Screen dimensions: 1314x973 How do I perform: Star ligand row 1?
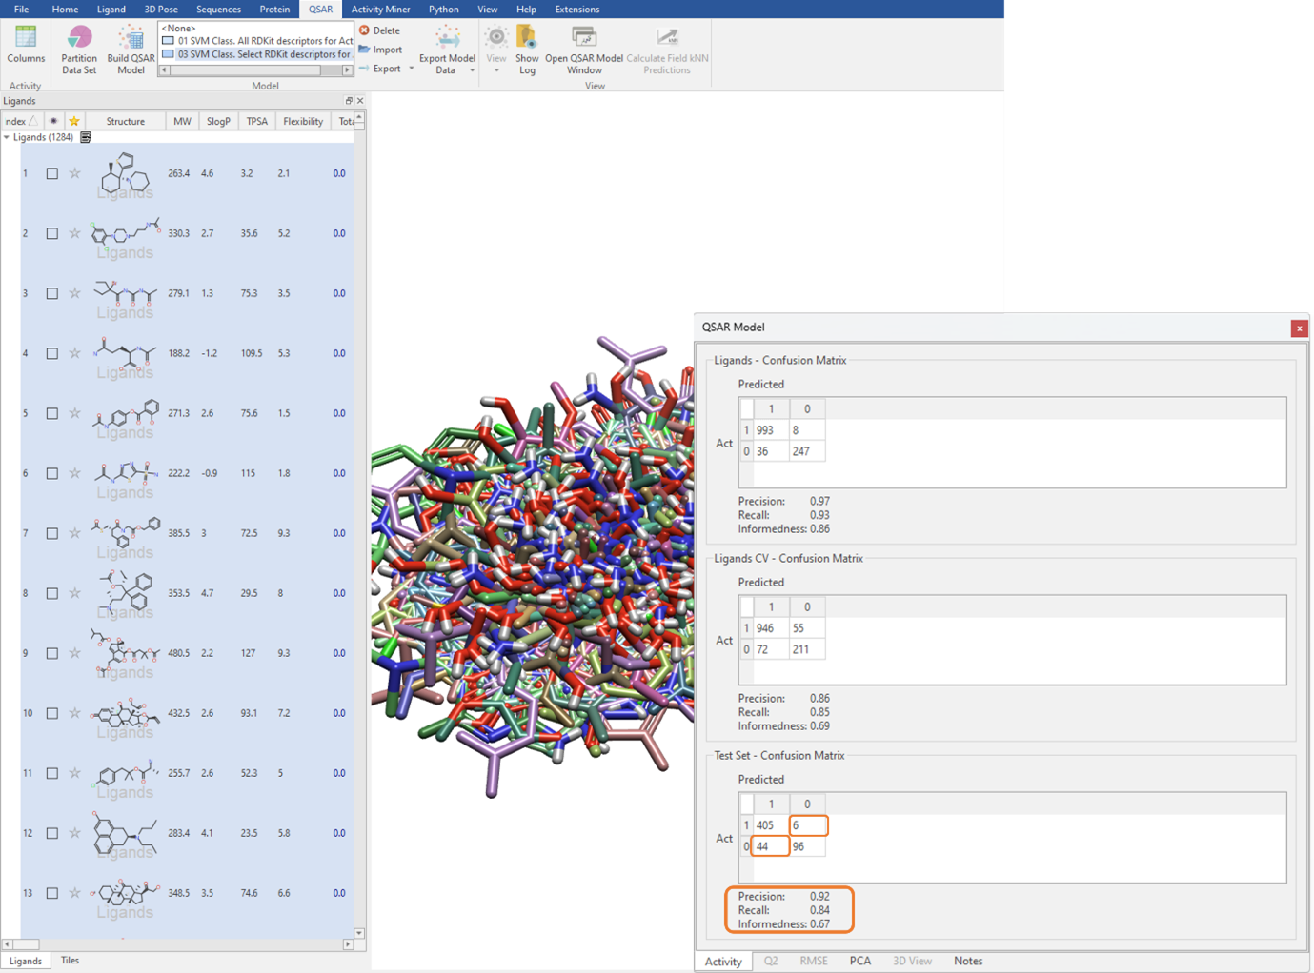[x=74, y=173]
